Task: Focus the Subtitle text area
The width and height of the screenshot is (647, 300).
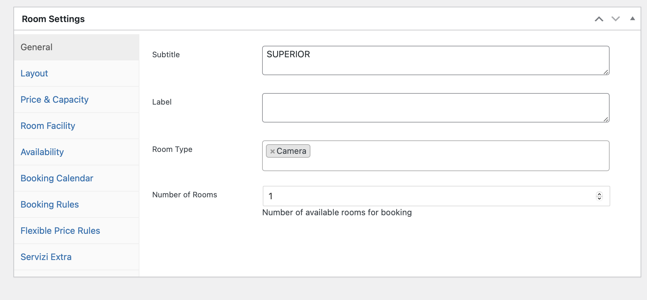Action: [436, 60]
